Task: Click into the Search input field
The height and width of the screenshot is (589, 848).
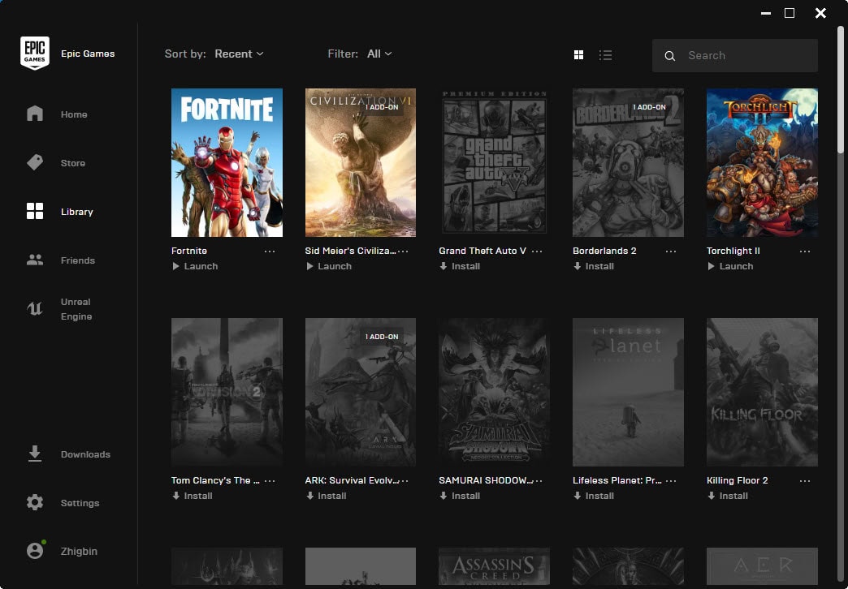Action: (x=735, y=56)
